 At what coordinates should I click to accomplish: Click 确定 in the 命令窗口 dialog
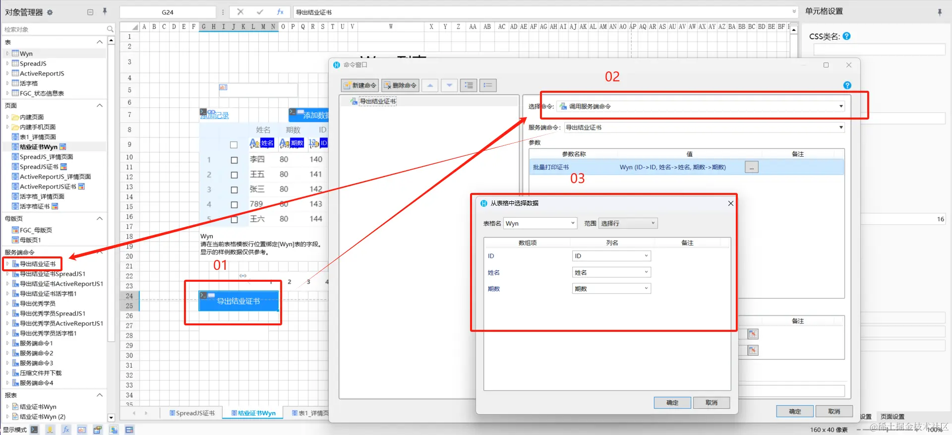tap(795, 412)
